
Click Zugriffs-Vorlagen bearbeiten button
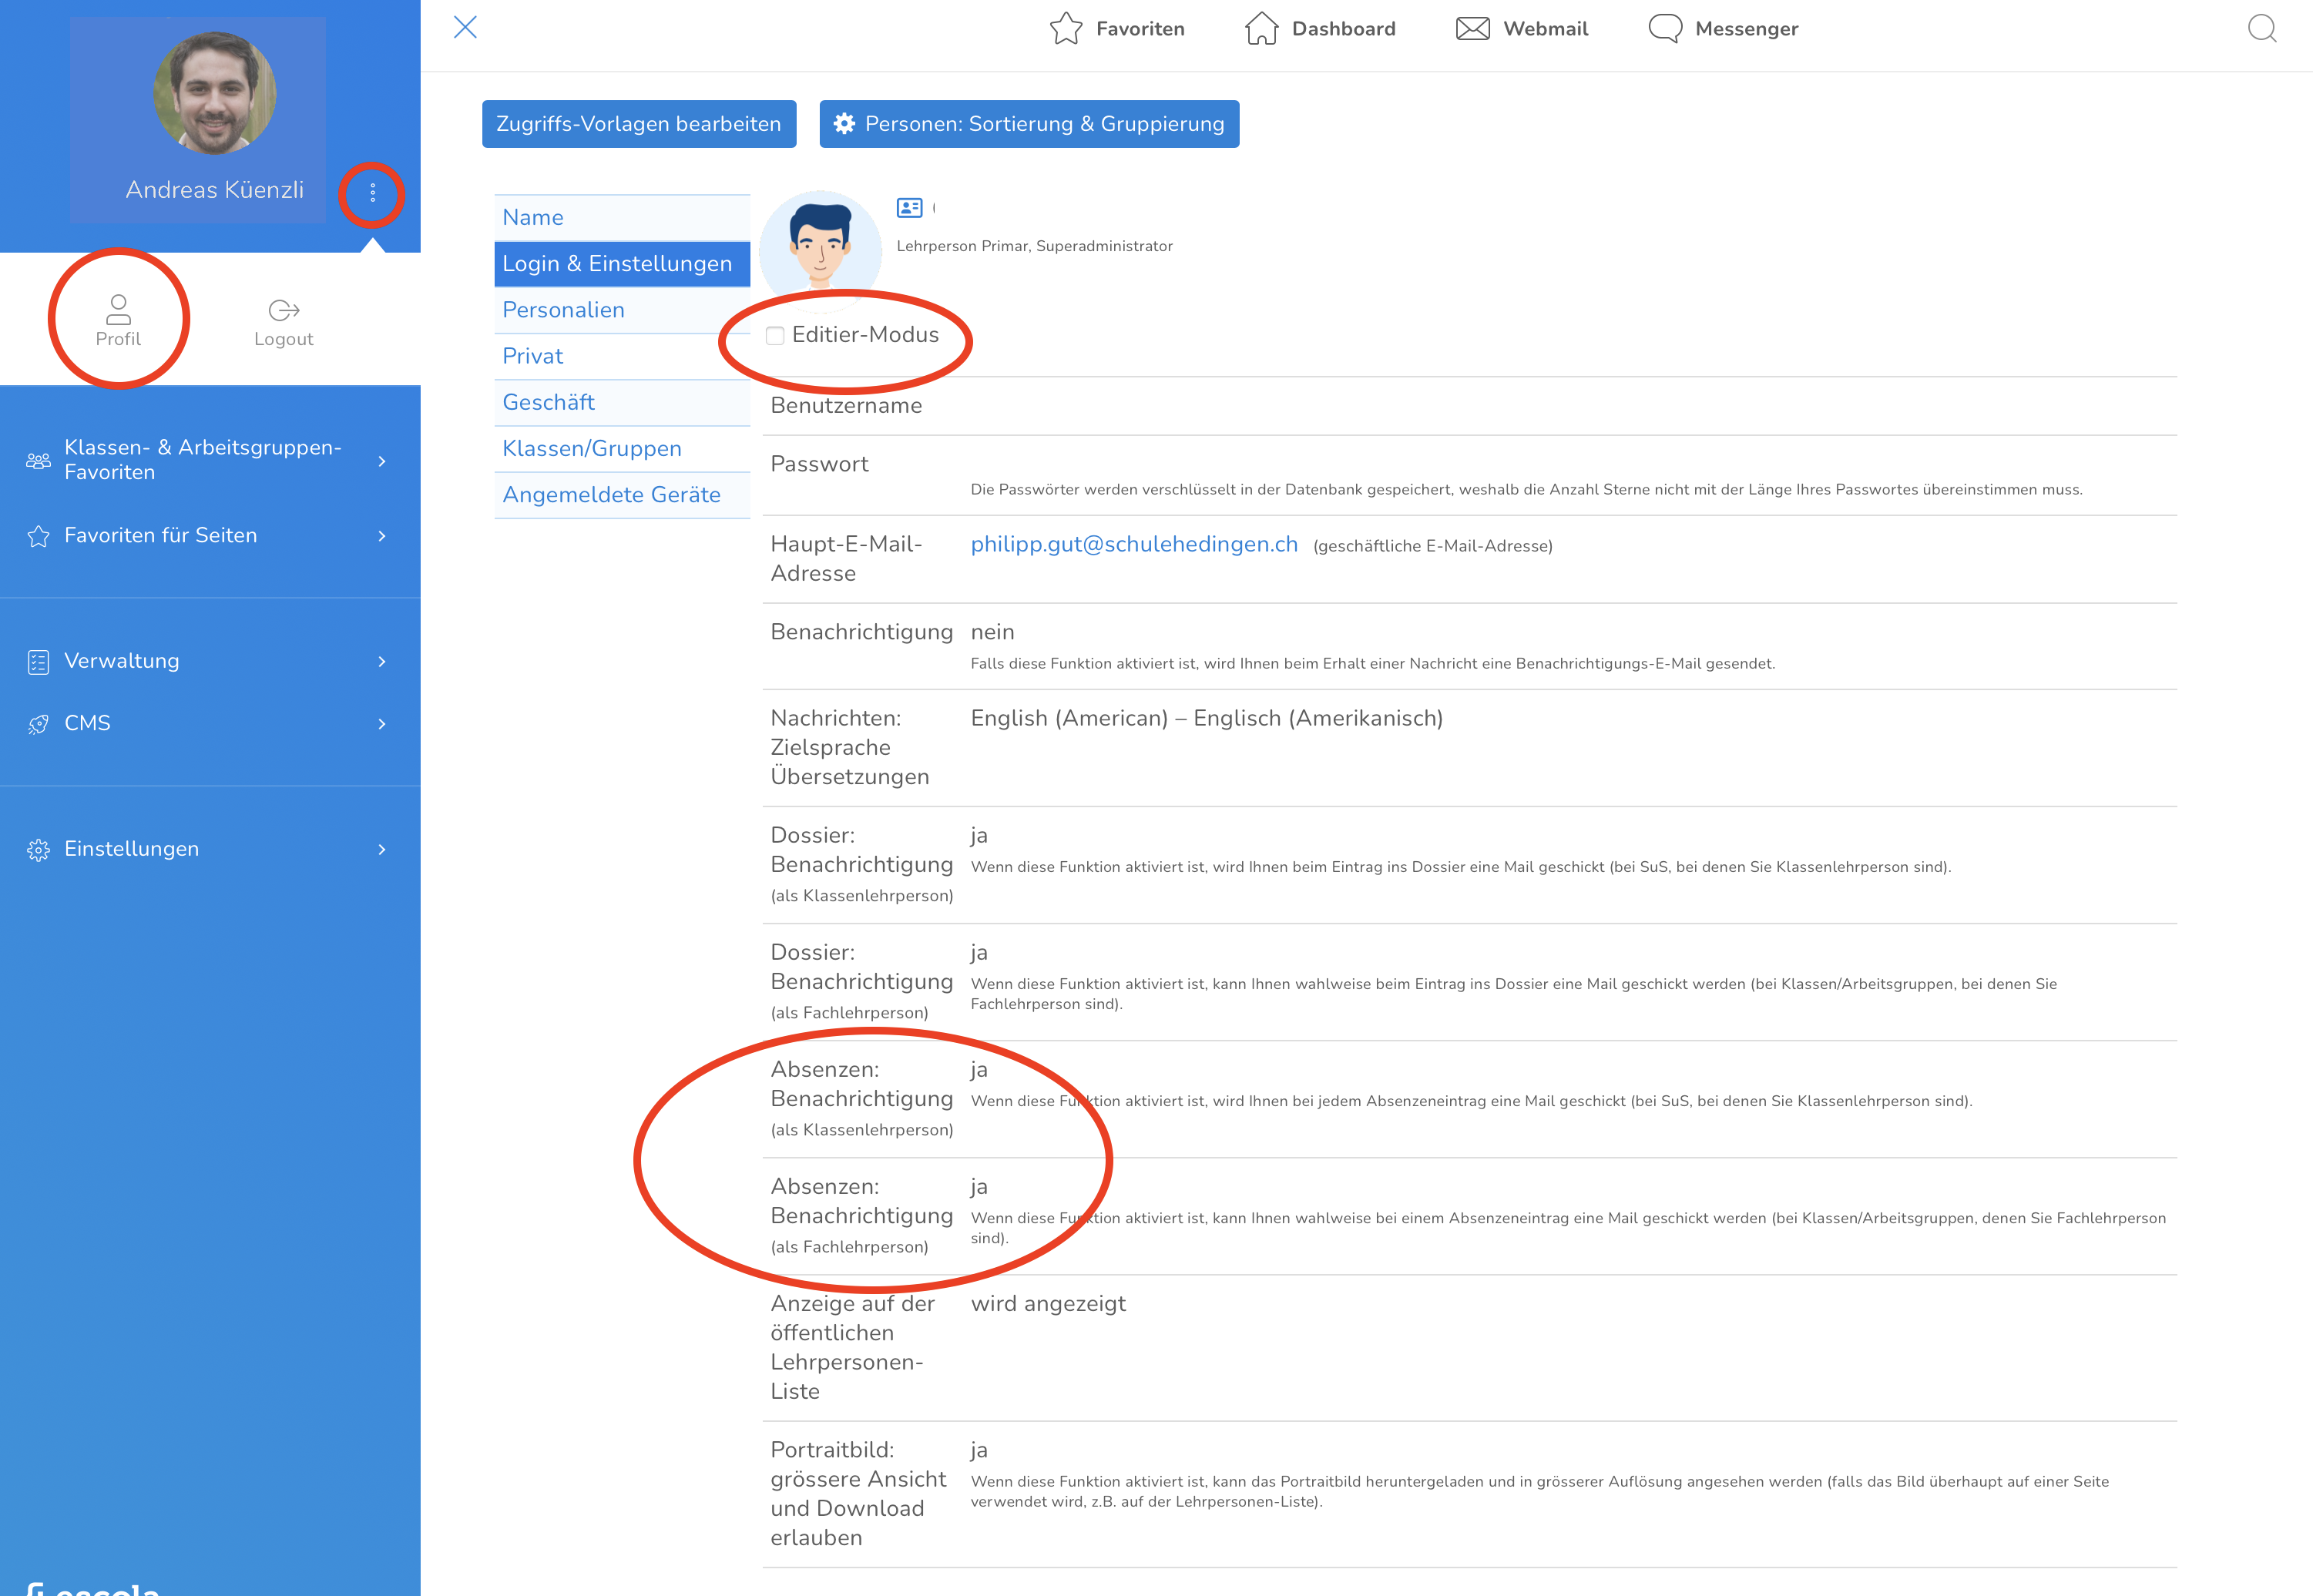click(x=638, y=124)
